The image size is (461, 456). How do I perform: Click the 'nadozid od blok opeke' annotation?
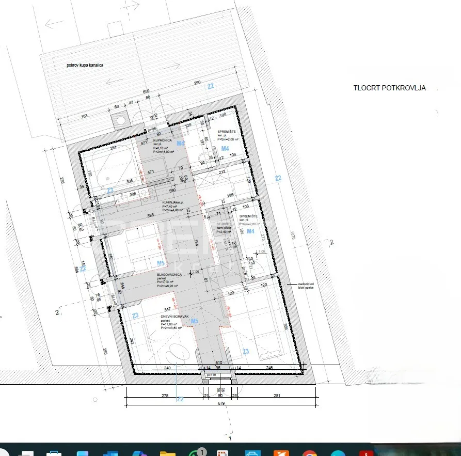pos(306,286)
